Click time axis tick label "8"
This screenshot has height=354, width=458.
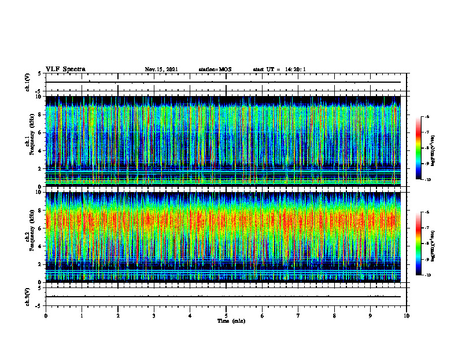click(x=334, y=316)
